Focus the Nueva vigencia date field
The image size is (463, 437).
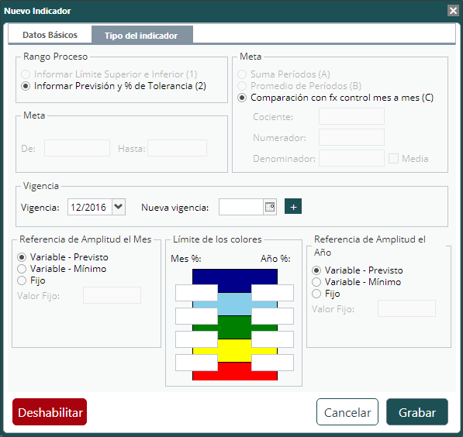(241, 207)
